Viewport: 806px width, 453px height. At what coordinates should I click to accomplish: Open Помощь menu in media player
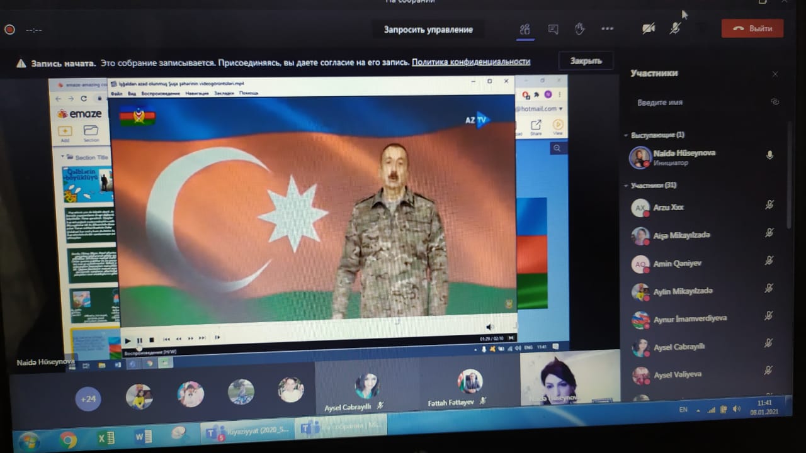coord(249,93)
